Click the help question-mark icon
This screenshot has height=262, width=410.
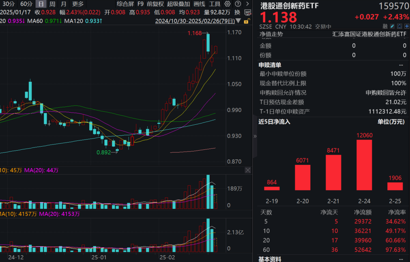[x=237, y=4]
